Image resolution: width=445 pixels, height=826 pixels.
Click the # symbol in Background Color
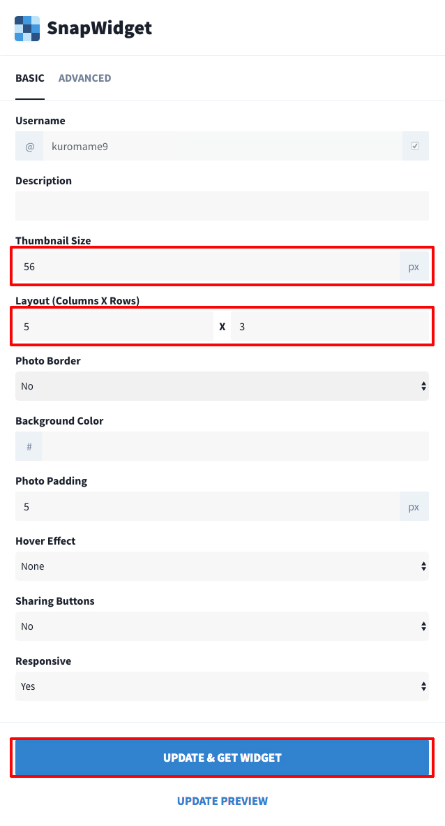coord(29,446)
